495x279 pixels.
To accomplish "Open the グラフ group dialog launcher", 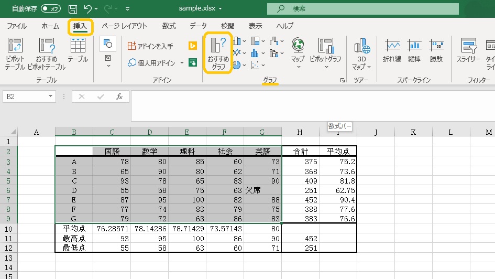I will [x=343, y=80].
